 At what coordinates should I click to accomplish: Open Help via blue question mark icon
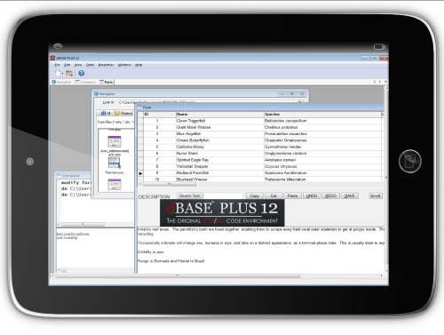click(82, 73)
